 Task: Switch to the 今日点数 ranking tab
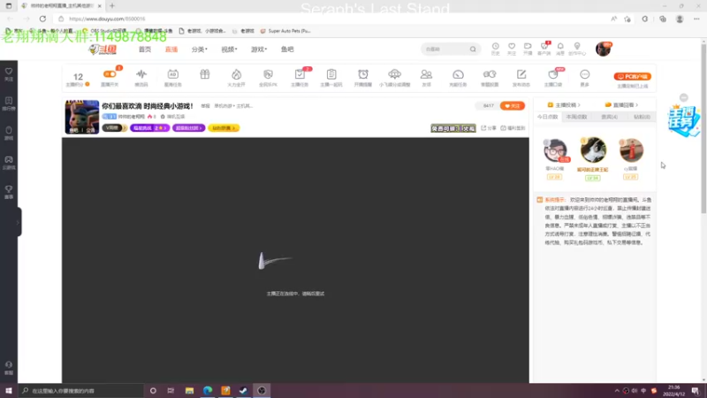548,117
